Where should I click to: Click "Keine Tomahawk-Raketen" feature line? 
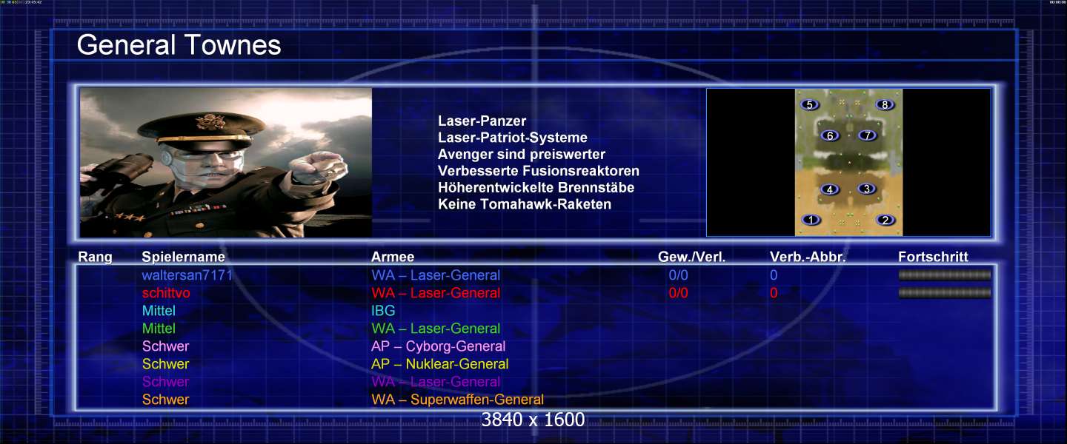(525, 203)
